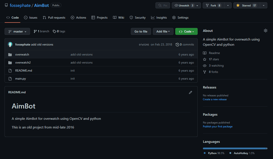Open the About settings gear icon
The image size is (273, 159).
pyautogui.click(x=265, y=30)
